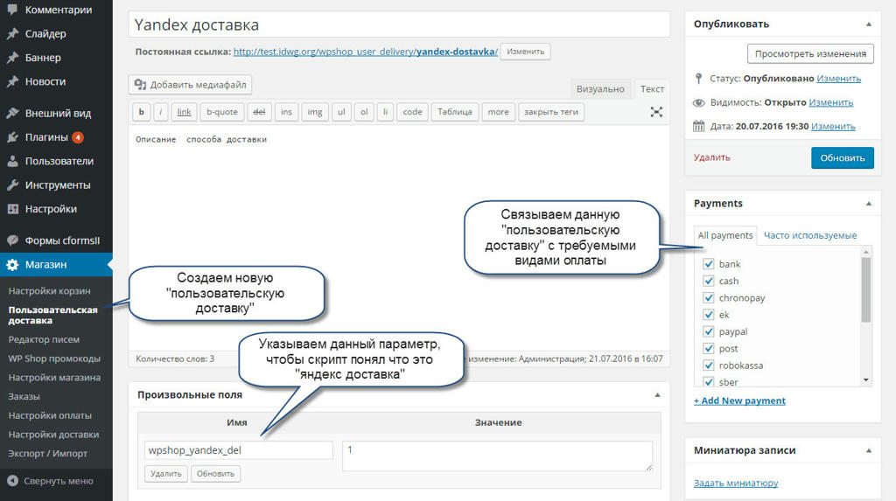The image size is (896, 501).
Task: Uncheck the robokassa payment checkbox
Action: (709, 365)
